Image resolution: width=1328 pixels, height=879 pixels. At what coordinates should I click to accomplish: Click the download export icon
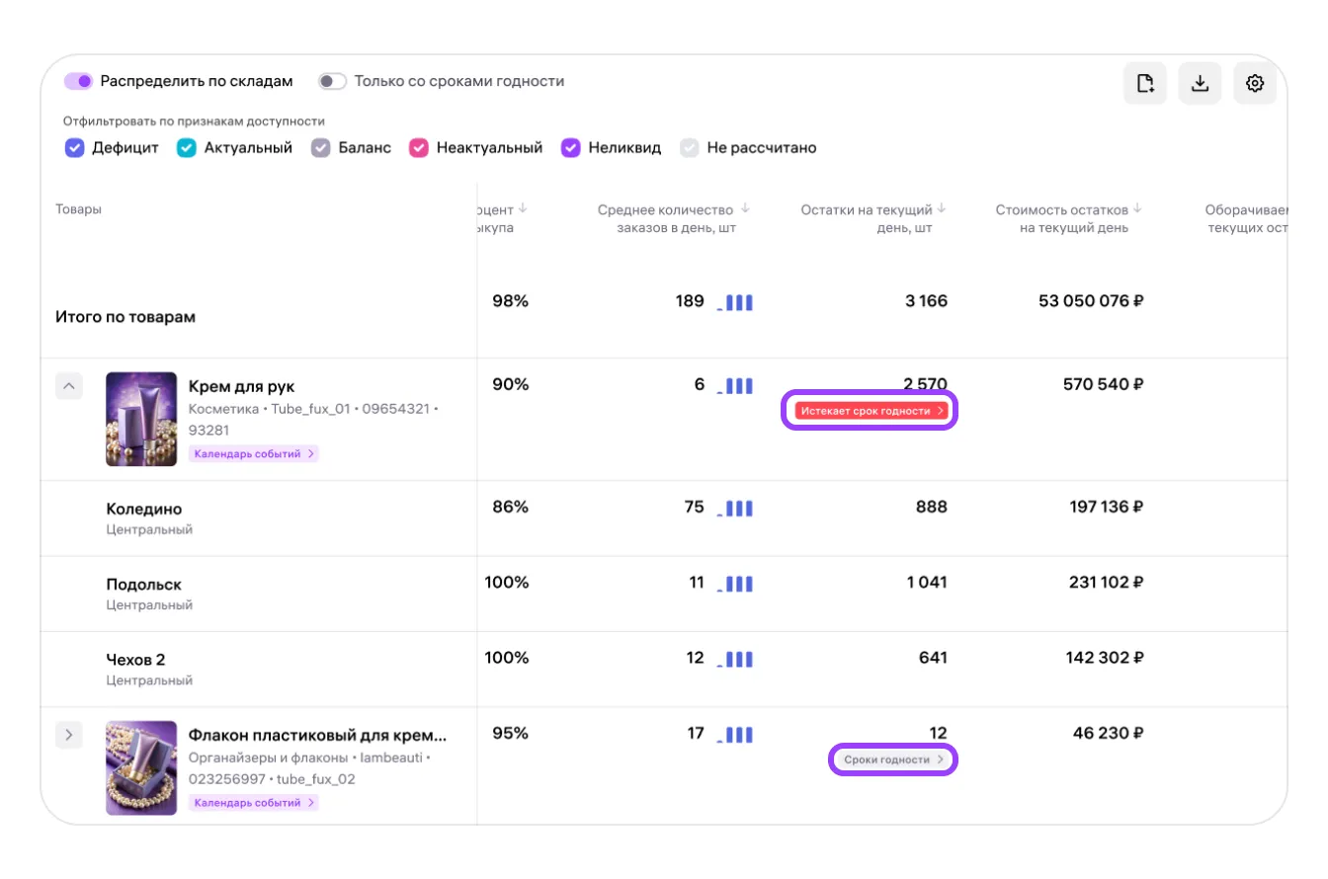click(x=1200, y=84)
